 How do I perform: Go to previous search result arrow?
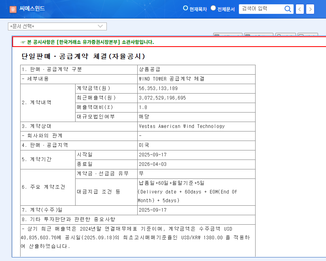pyautogui.click(x=299, y=9)
